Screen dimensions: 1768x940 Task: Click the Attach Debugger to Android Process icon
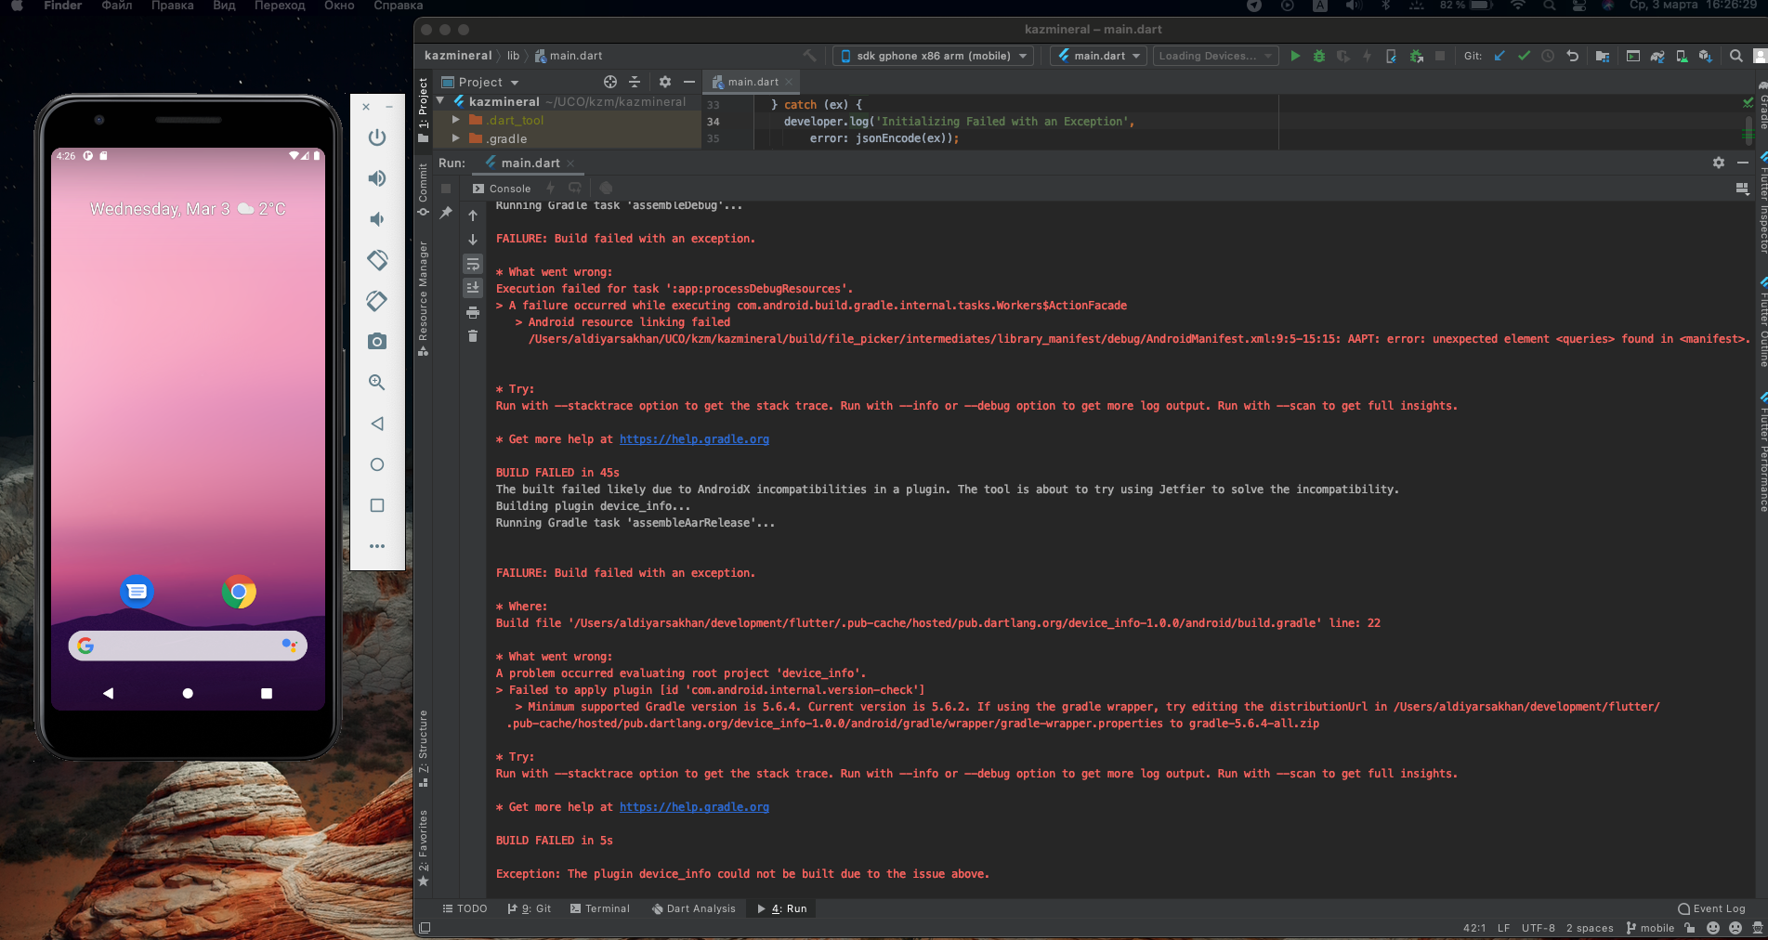1417,56
